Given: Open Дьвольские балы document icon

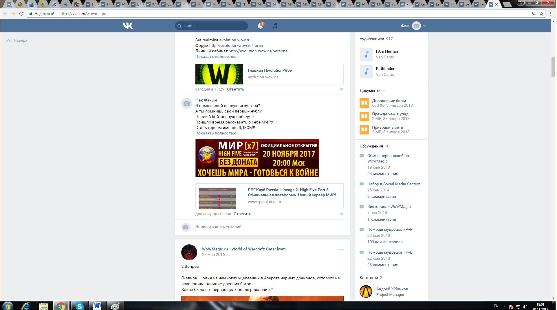Looking at the screenshot, I should [364, 103].
